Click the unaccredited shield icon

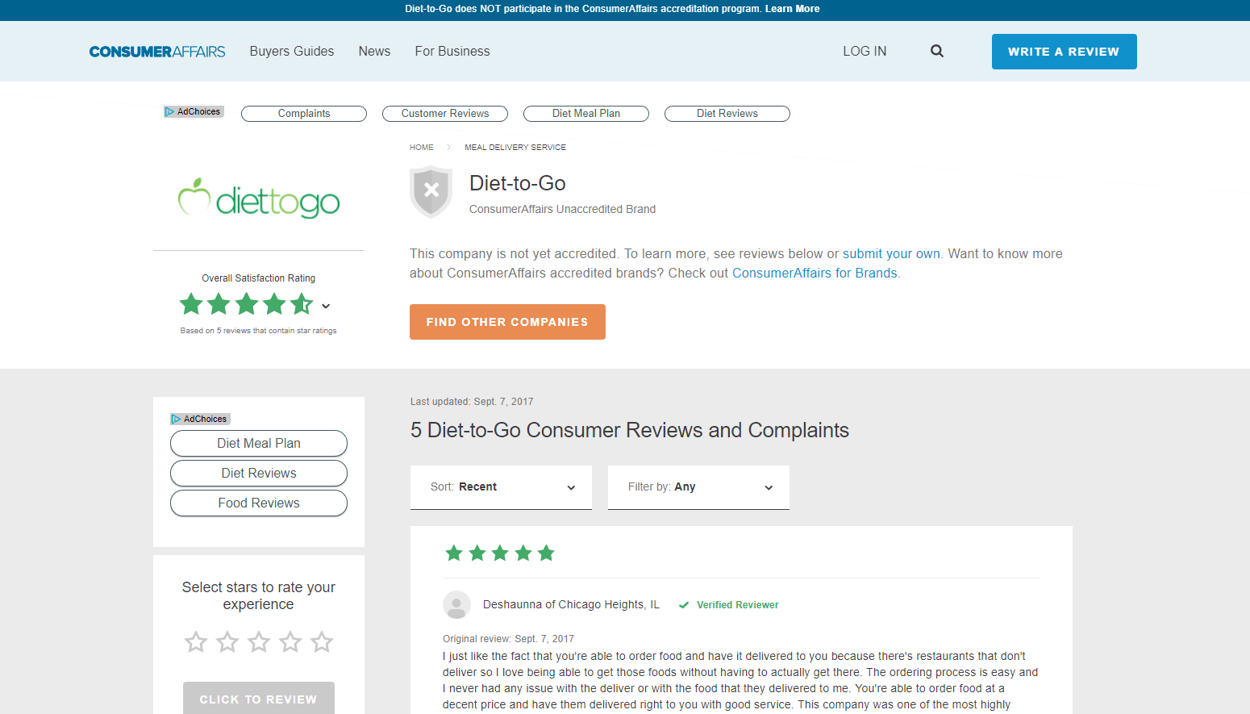[x=431, y=192]
